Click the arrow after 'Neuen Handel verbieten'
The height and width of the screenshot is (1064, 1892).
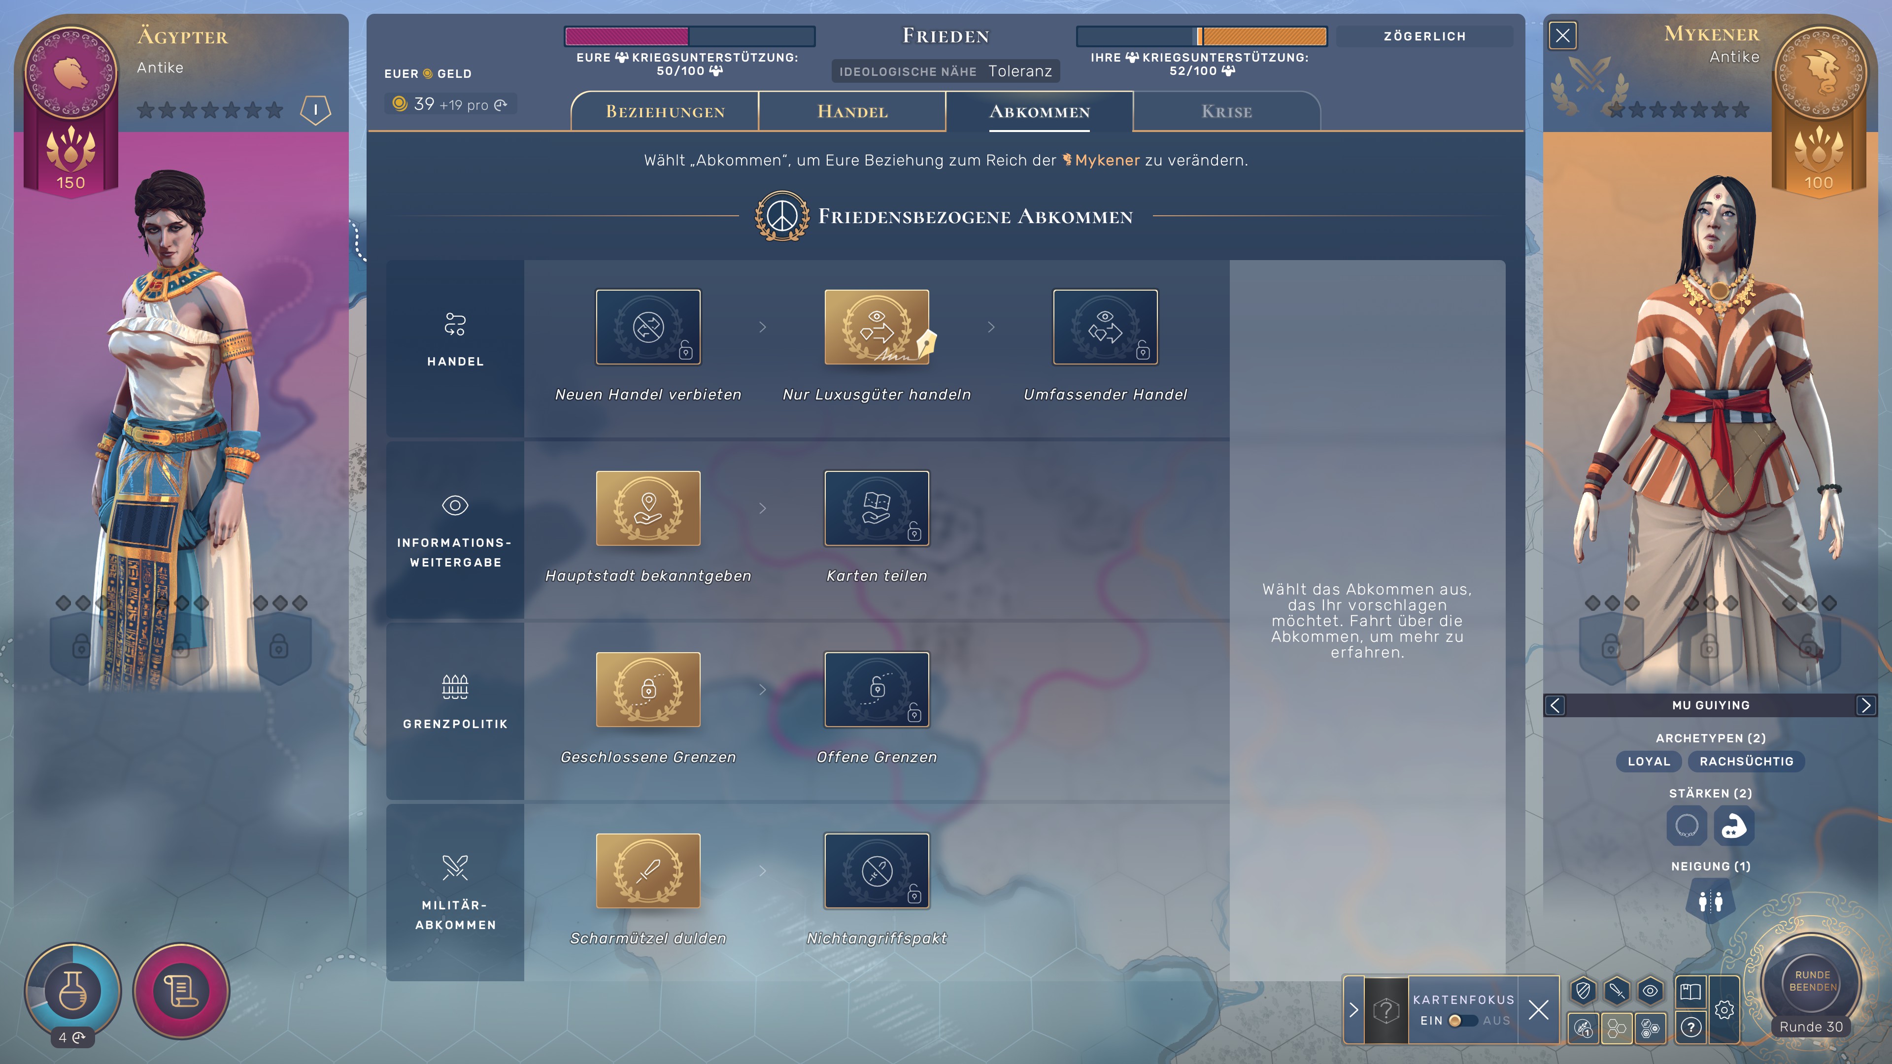[x=762, y=327]
